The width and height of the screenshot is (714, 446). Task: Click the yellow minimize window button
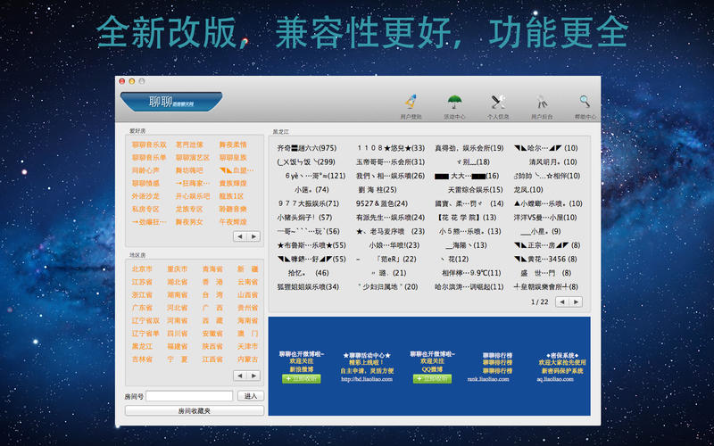pos(132,81)
